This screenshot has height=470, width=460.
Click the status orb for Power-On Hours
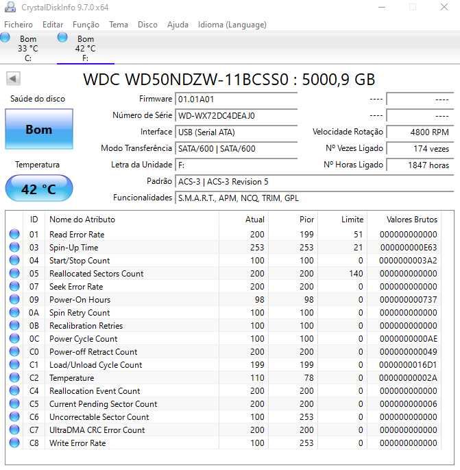(14, 299)
